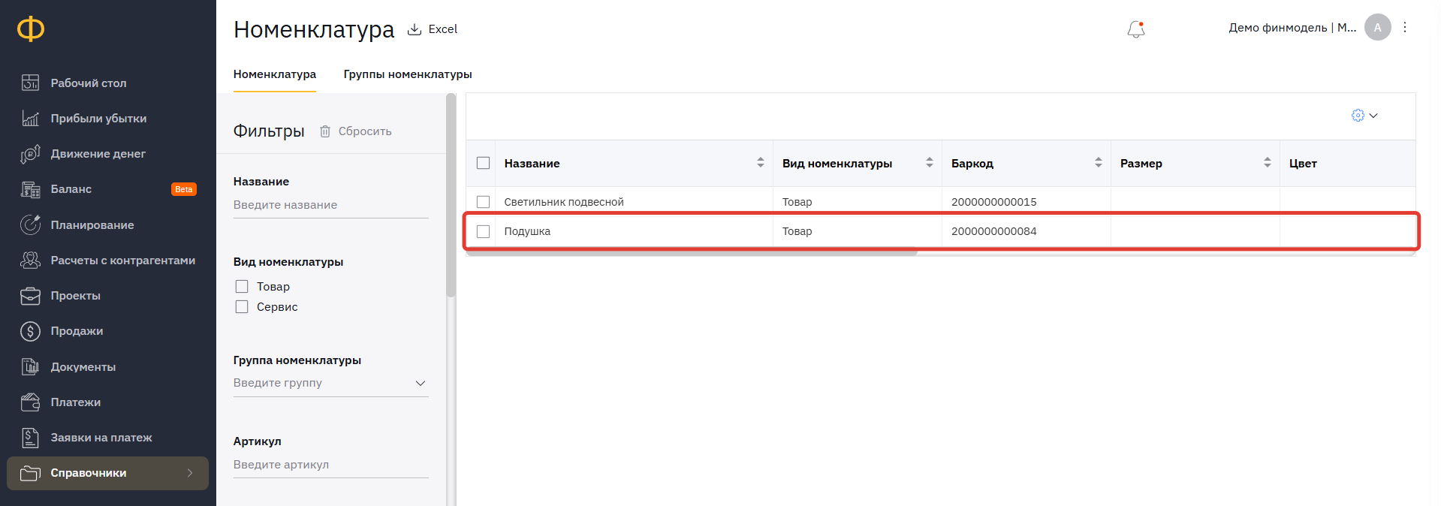
Task: Open the three-dot menu in header
Action: click(x=1405, y=27)
